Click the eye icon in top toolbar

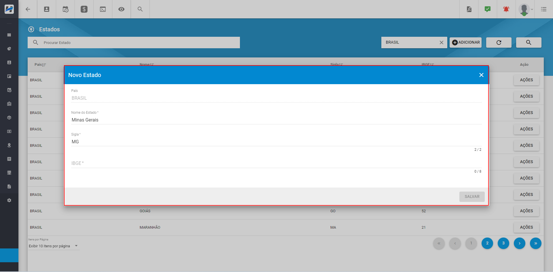click(122, 9)
